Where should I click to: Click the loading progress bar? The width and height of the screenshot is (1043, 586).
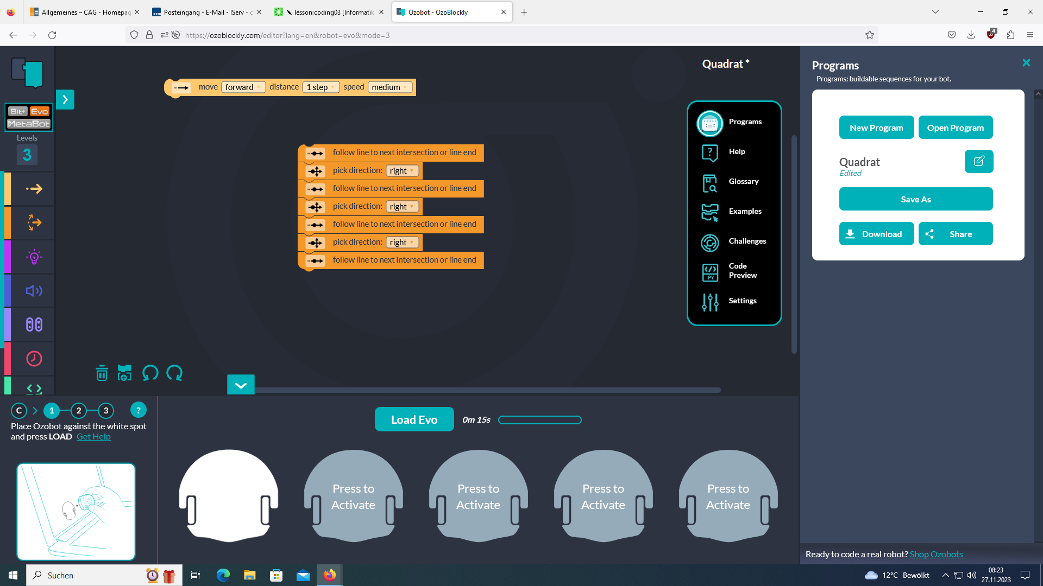539,420
